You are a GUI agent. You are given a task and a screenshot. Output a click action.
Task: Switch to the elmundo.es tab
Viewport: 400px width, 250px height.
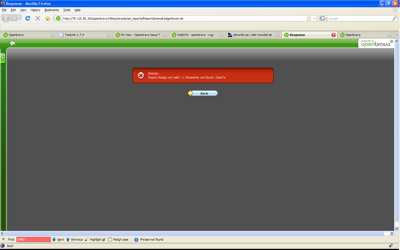pos(253,35)
